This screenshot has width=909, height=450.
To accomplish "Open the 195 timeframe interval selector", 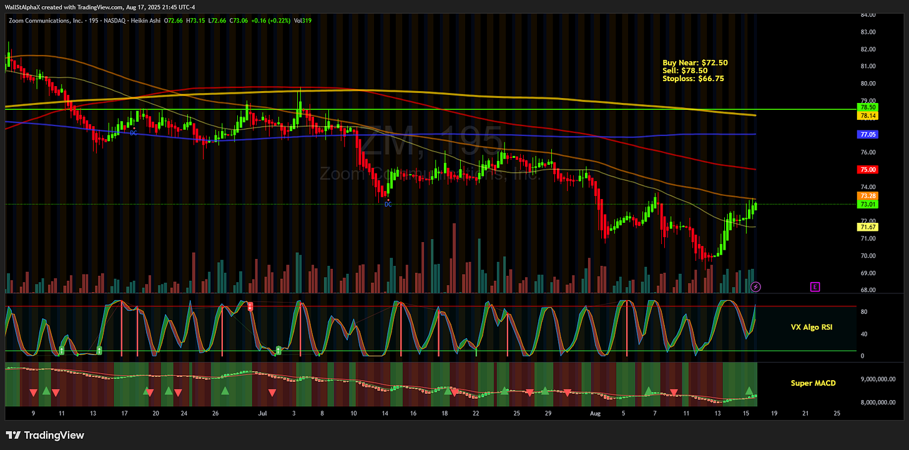I will (x=95, y=20).
